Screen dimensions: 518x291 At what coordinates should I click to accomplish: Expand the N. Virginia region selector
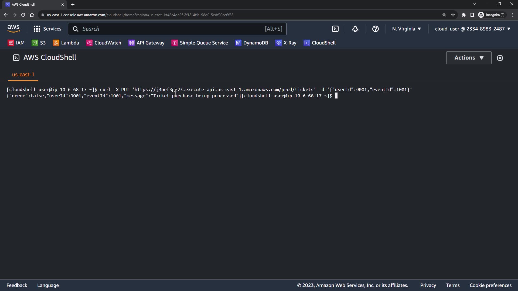tap(406, 29)
